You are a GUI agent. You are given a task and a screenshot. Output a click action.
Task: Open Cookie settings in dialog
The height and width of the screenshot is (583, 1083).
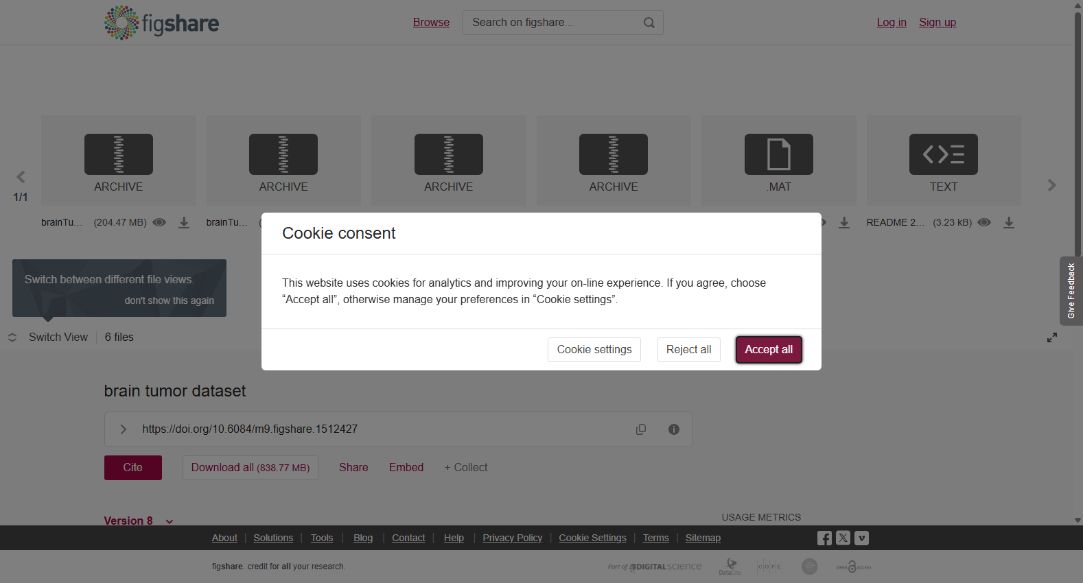594,350
